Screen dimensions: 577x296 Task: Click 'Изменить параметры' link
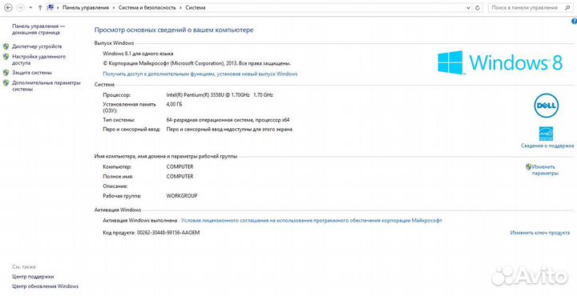click(545, 170)
